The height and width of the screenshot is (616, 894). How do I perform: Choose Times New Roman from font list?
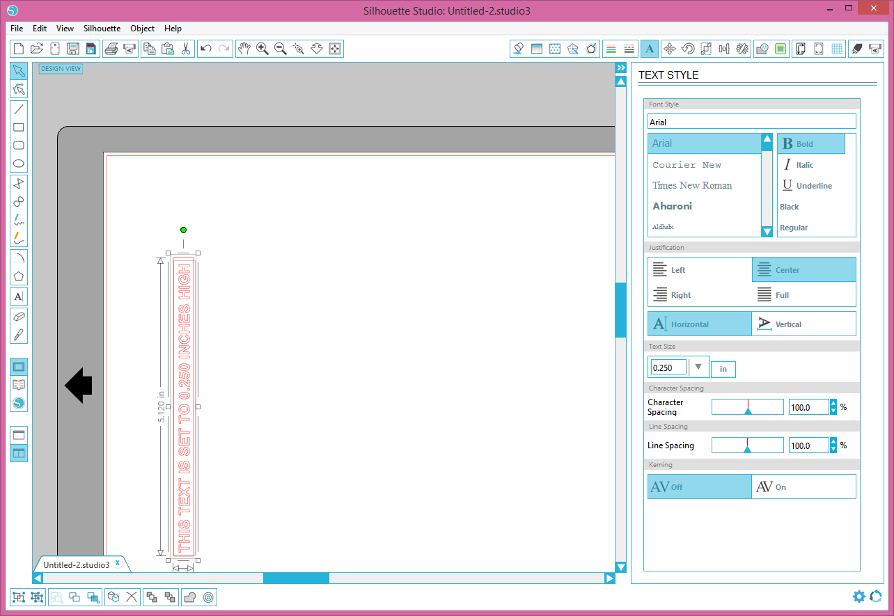[692, 185]
